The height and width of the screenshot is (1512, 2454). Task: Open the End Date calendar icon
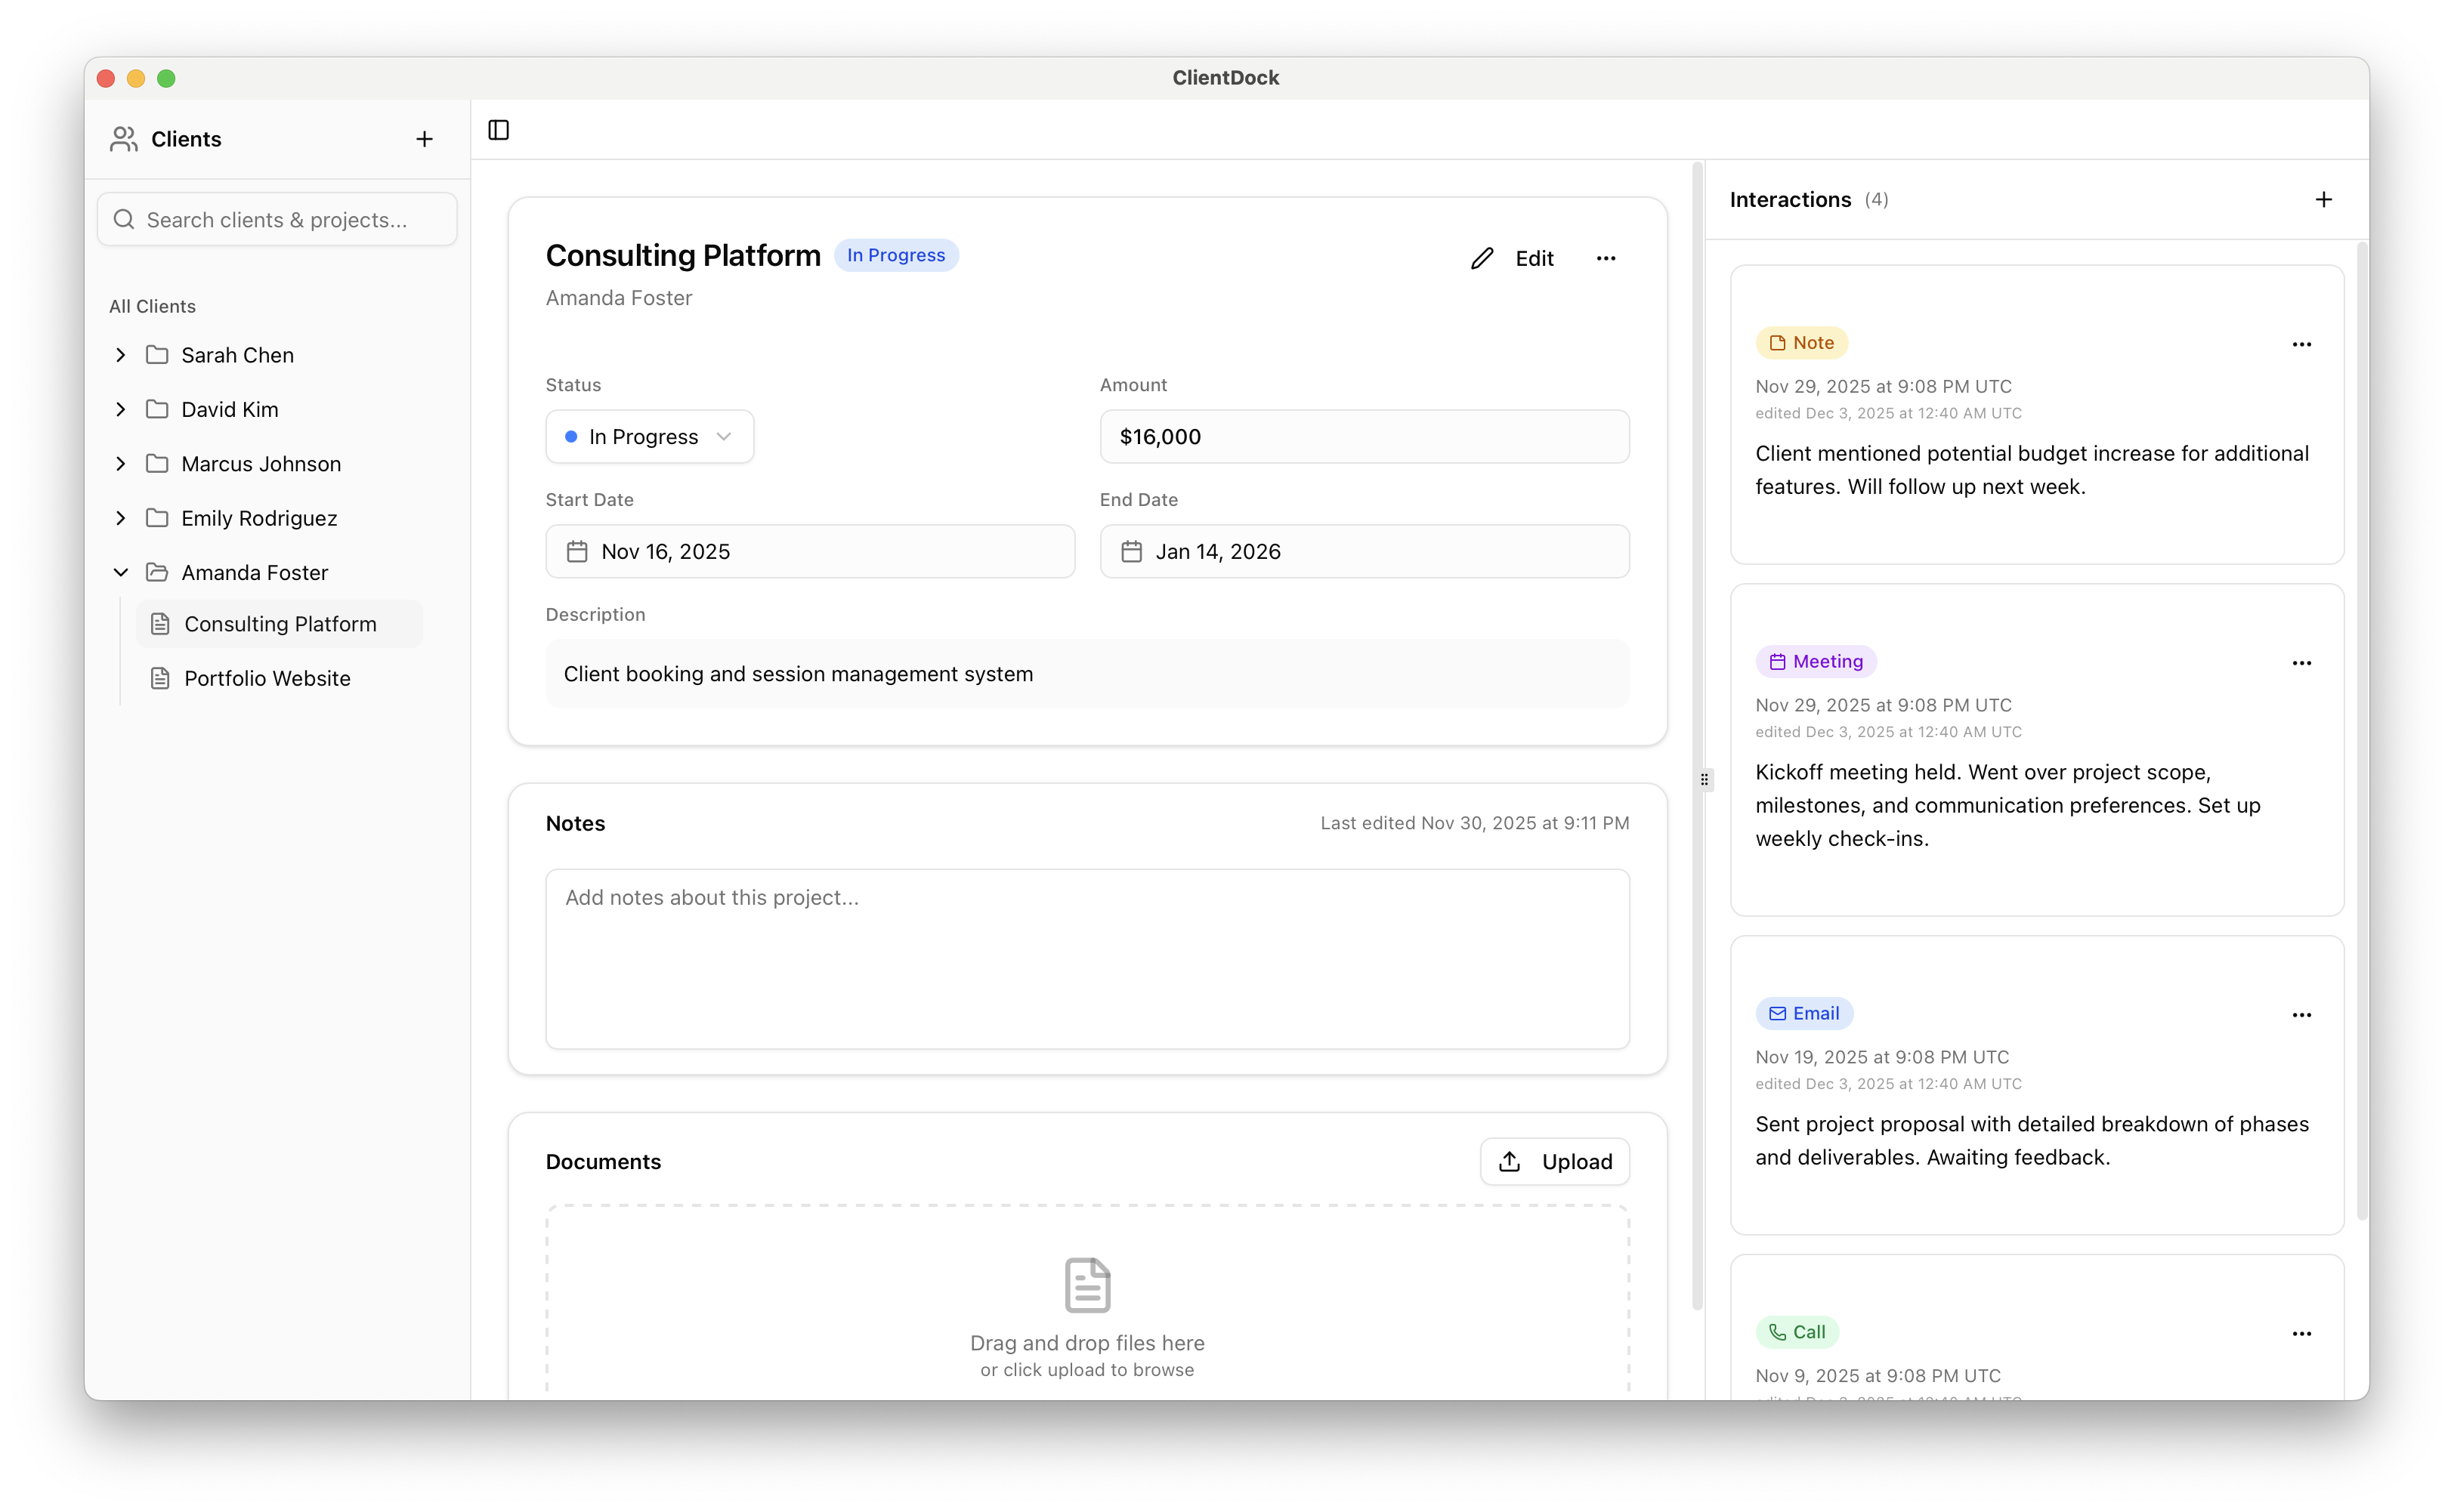1130,550
